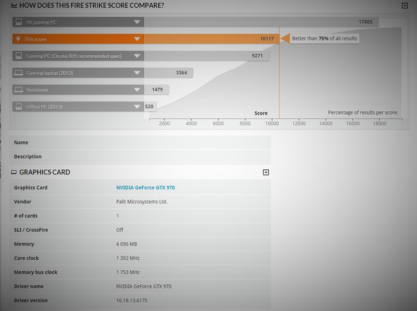Viewport: 417px width, 311px height.
Task: Click the desktop icon beside Office PC (2013)
Action: pos(18,106)
